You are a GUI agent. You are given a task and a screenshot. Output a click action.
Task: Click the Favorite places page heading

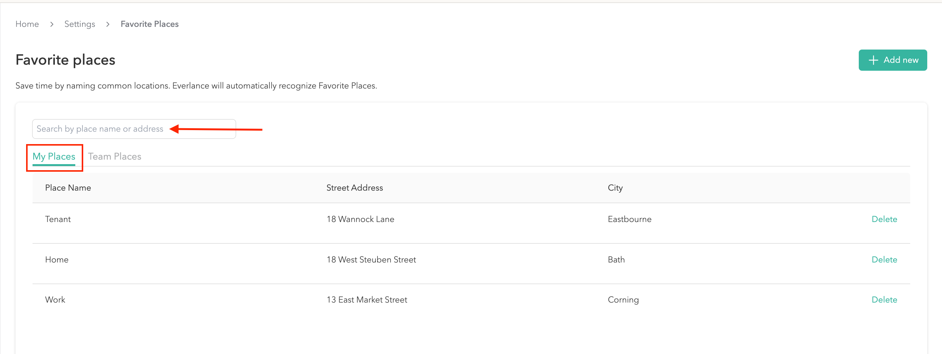[x=65, y=60]
